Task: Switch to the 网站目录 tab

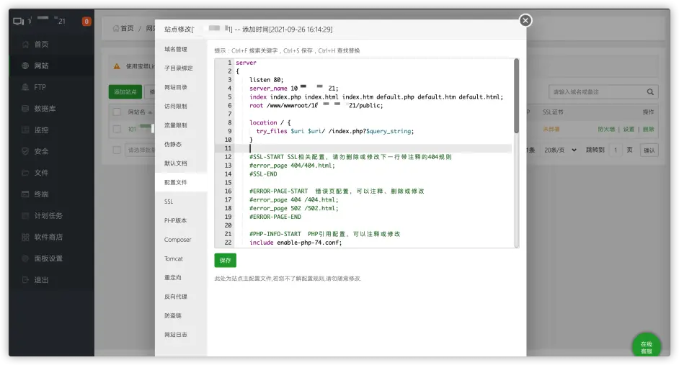Action: [176, 87]
